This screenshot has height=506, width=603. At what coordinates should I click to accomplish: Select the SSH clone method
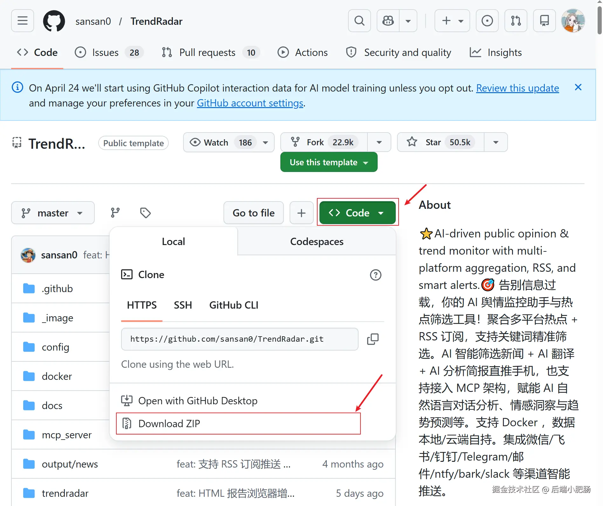[x=183, y=305]
